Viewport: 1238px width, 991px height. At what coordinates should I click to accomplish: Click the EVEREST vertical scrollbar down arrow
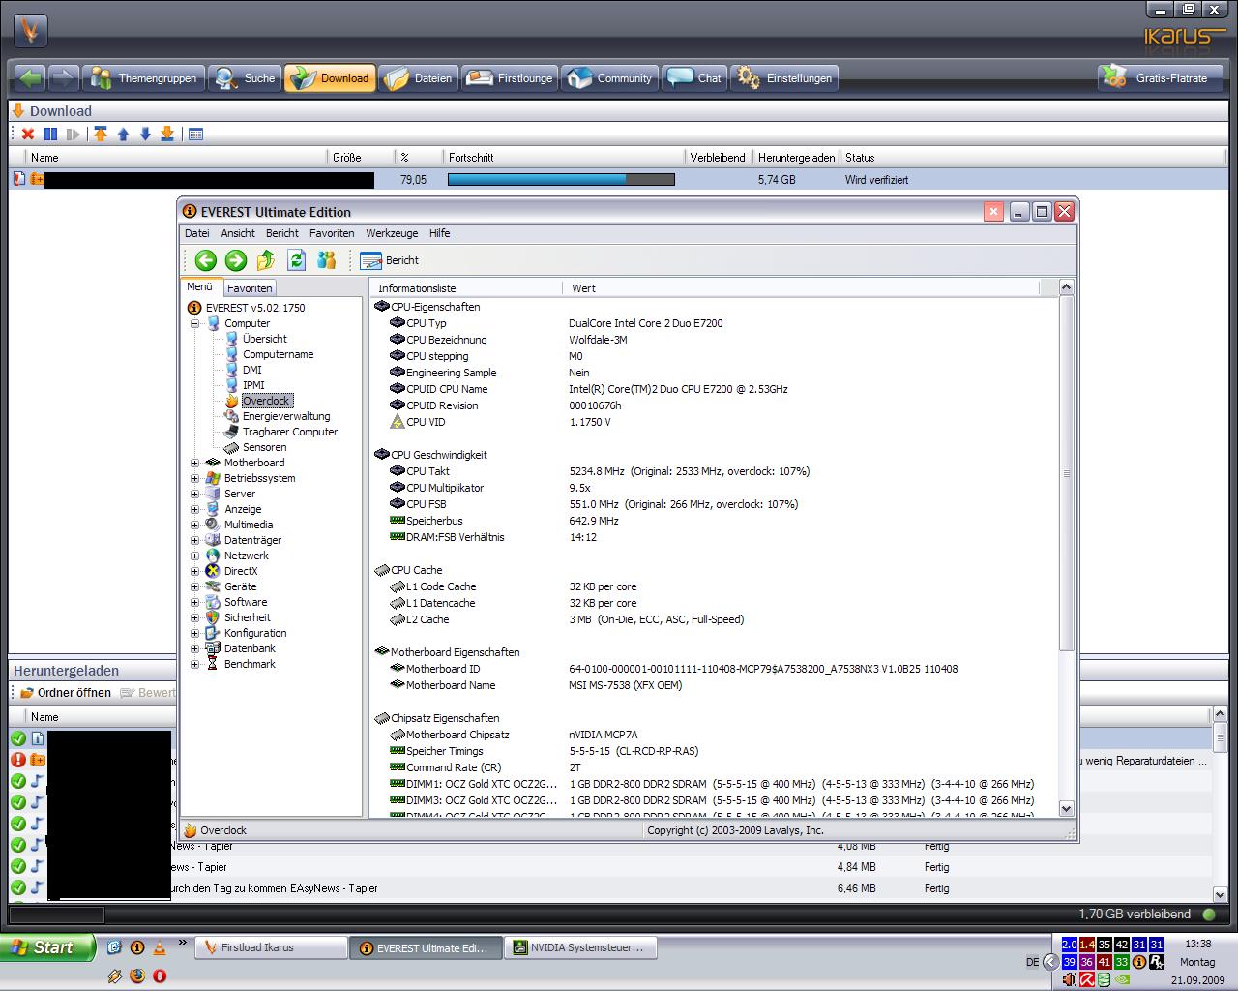pyautogui.click(x=1066, y=808)
